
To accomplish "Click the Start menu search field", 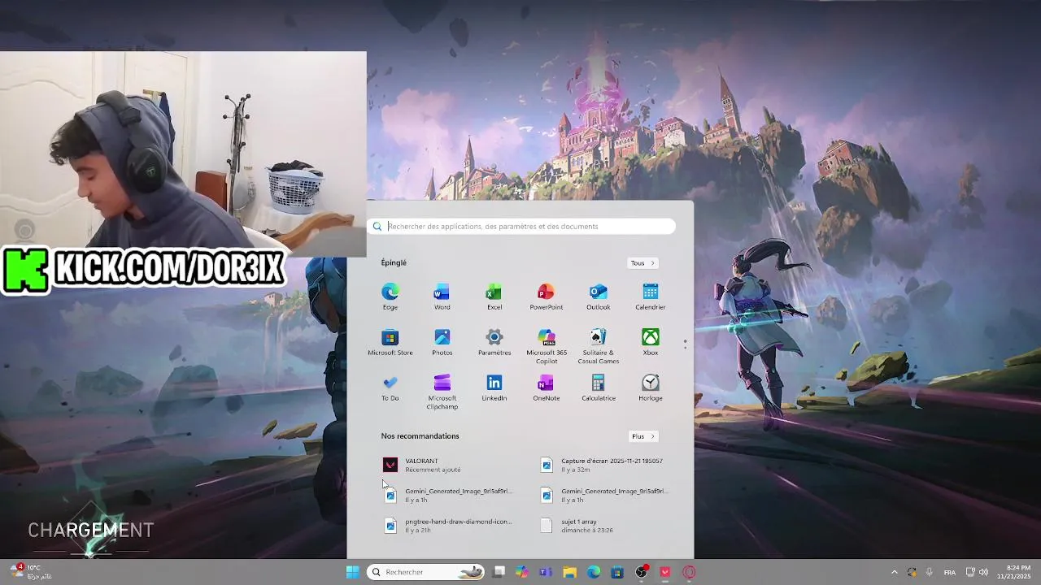I will [521, 227].
